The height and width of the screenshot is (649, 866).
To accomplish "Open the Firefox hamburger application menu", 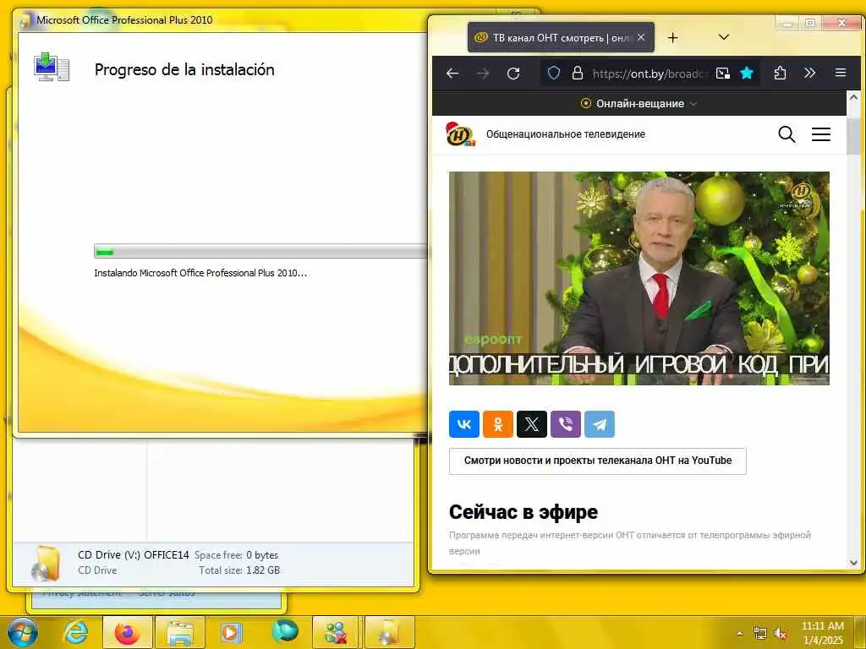I will 840,73.
